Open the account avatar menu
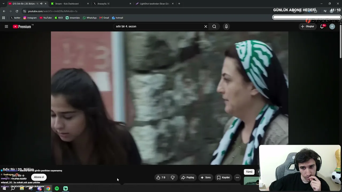The height and width of the screenshot is (192, 342). [332, 26]
